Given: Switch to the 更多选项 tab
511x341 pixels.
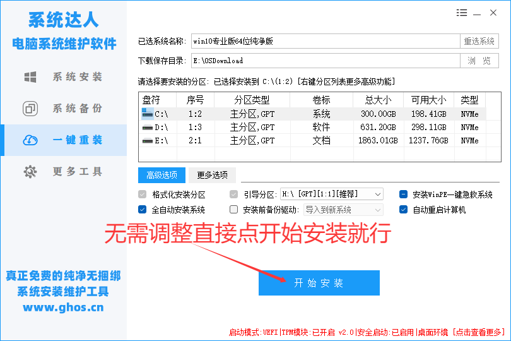Looking at the screenshot, I should pos(212,175).
